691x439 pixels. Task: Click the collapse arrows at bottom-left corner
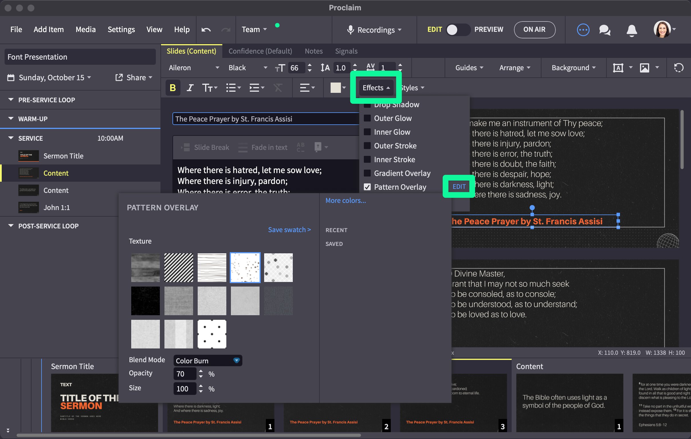pyautogui.click(x=8, y=430)
